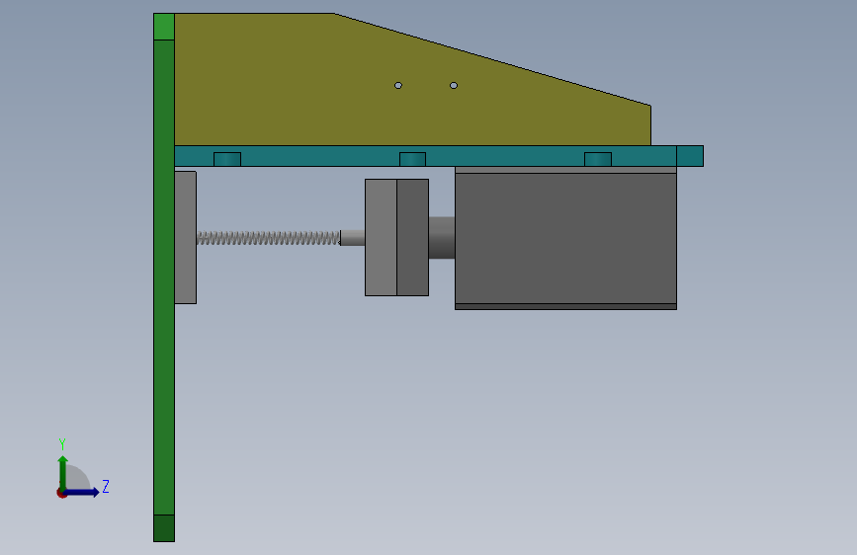Select the light gray half of the coupling block
857x555 pixels.
(x=381, y=238)
